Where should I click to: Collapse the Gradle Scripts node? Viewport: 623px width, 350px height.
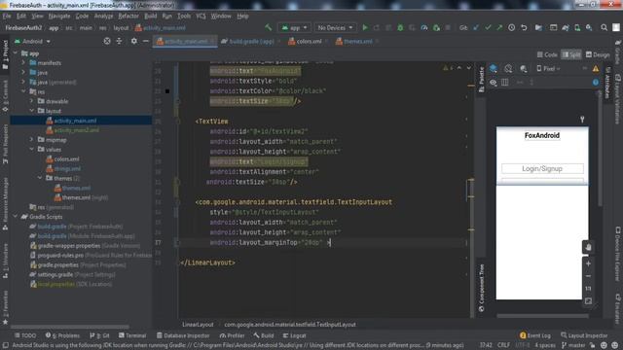tap(16, 217)
